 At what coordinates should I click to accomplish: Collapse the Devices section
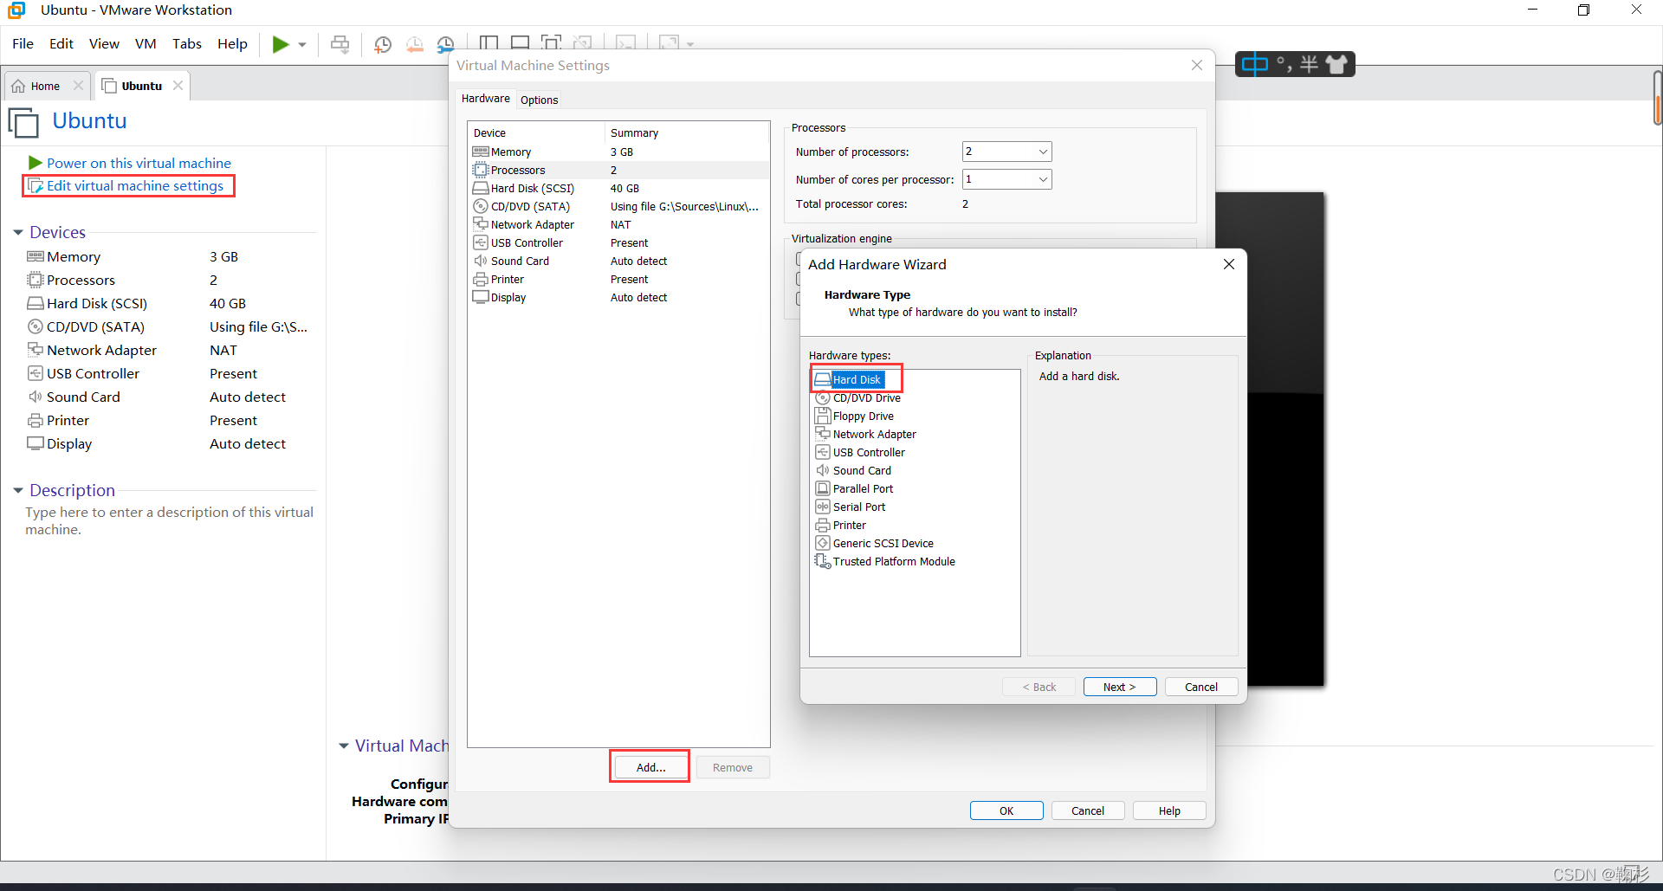pyautogui.click(x=18, y=232)
